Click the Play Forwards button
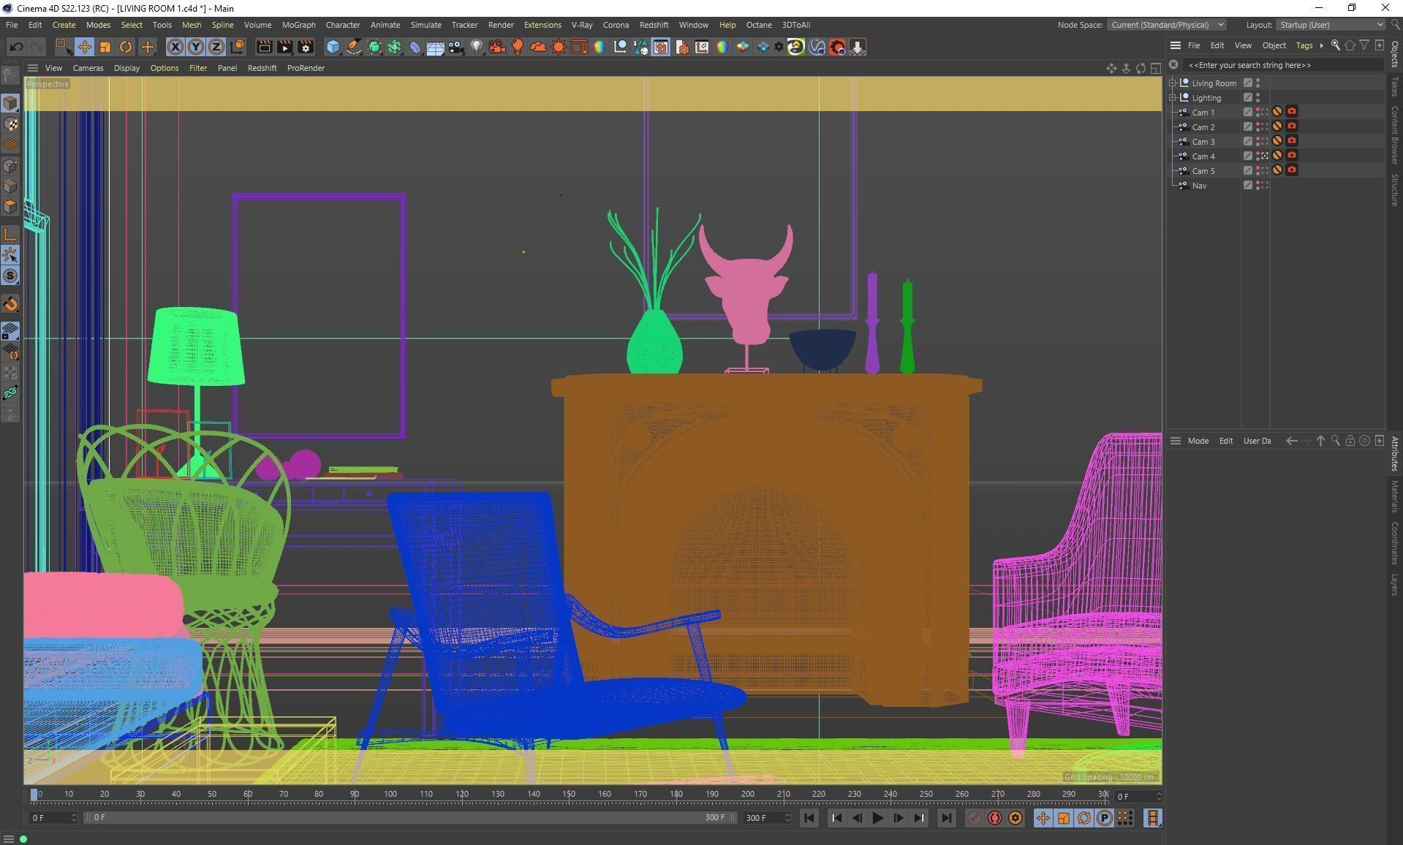The height and width of the screenshot is (845, 1403). pyautogui.click(x=877, y=818)
